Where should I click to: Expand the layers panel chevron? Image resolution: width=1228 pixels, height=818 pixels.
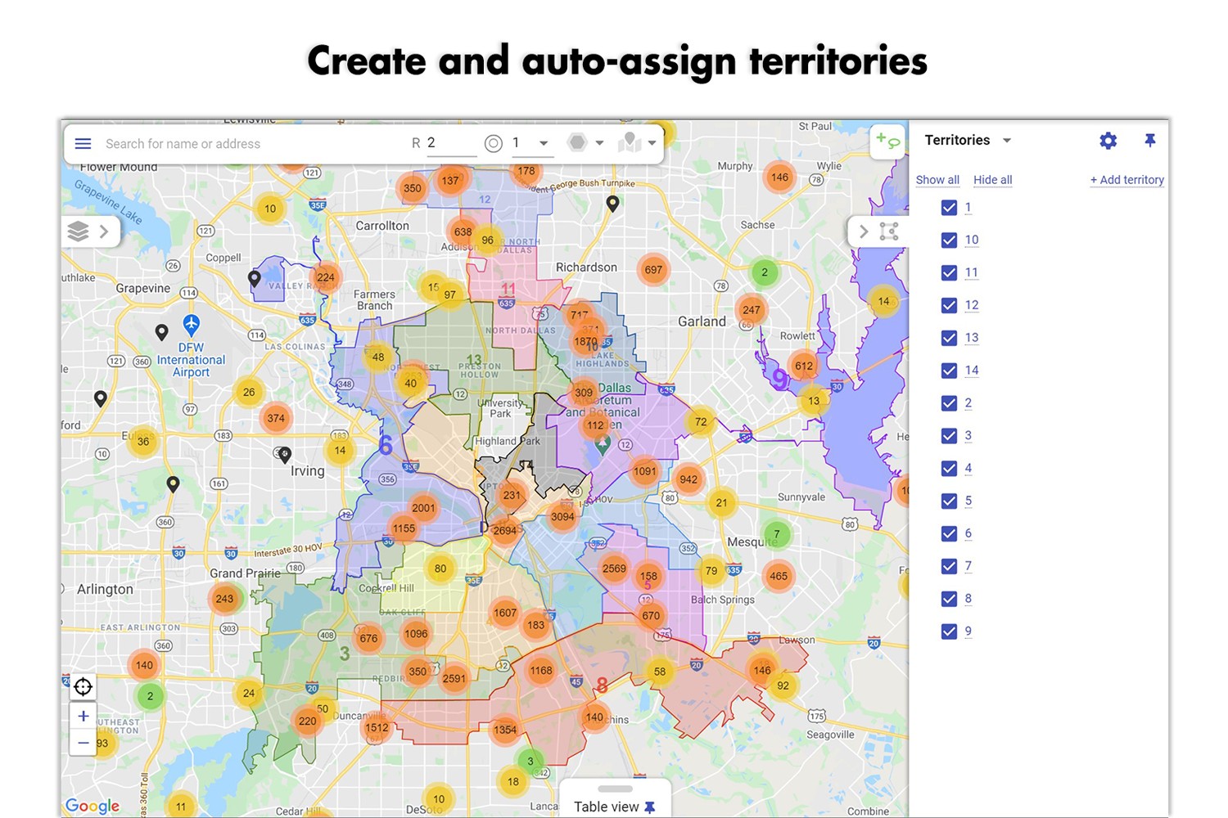(x=104, y=231)
